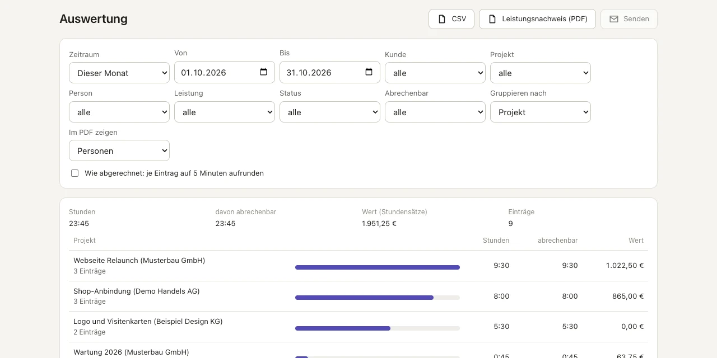This screenshot has height=358, width=717.
Task: Click the Von date field 01.10.2026
Action: 225,72
